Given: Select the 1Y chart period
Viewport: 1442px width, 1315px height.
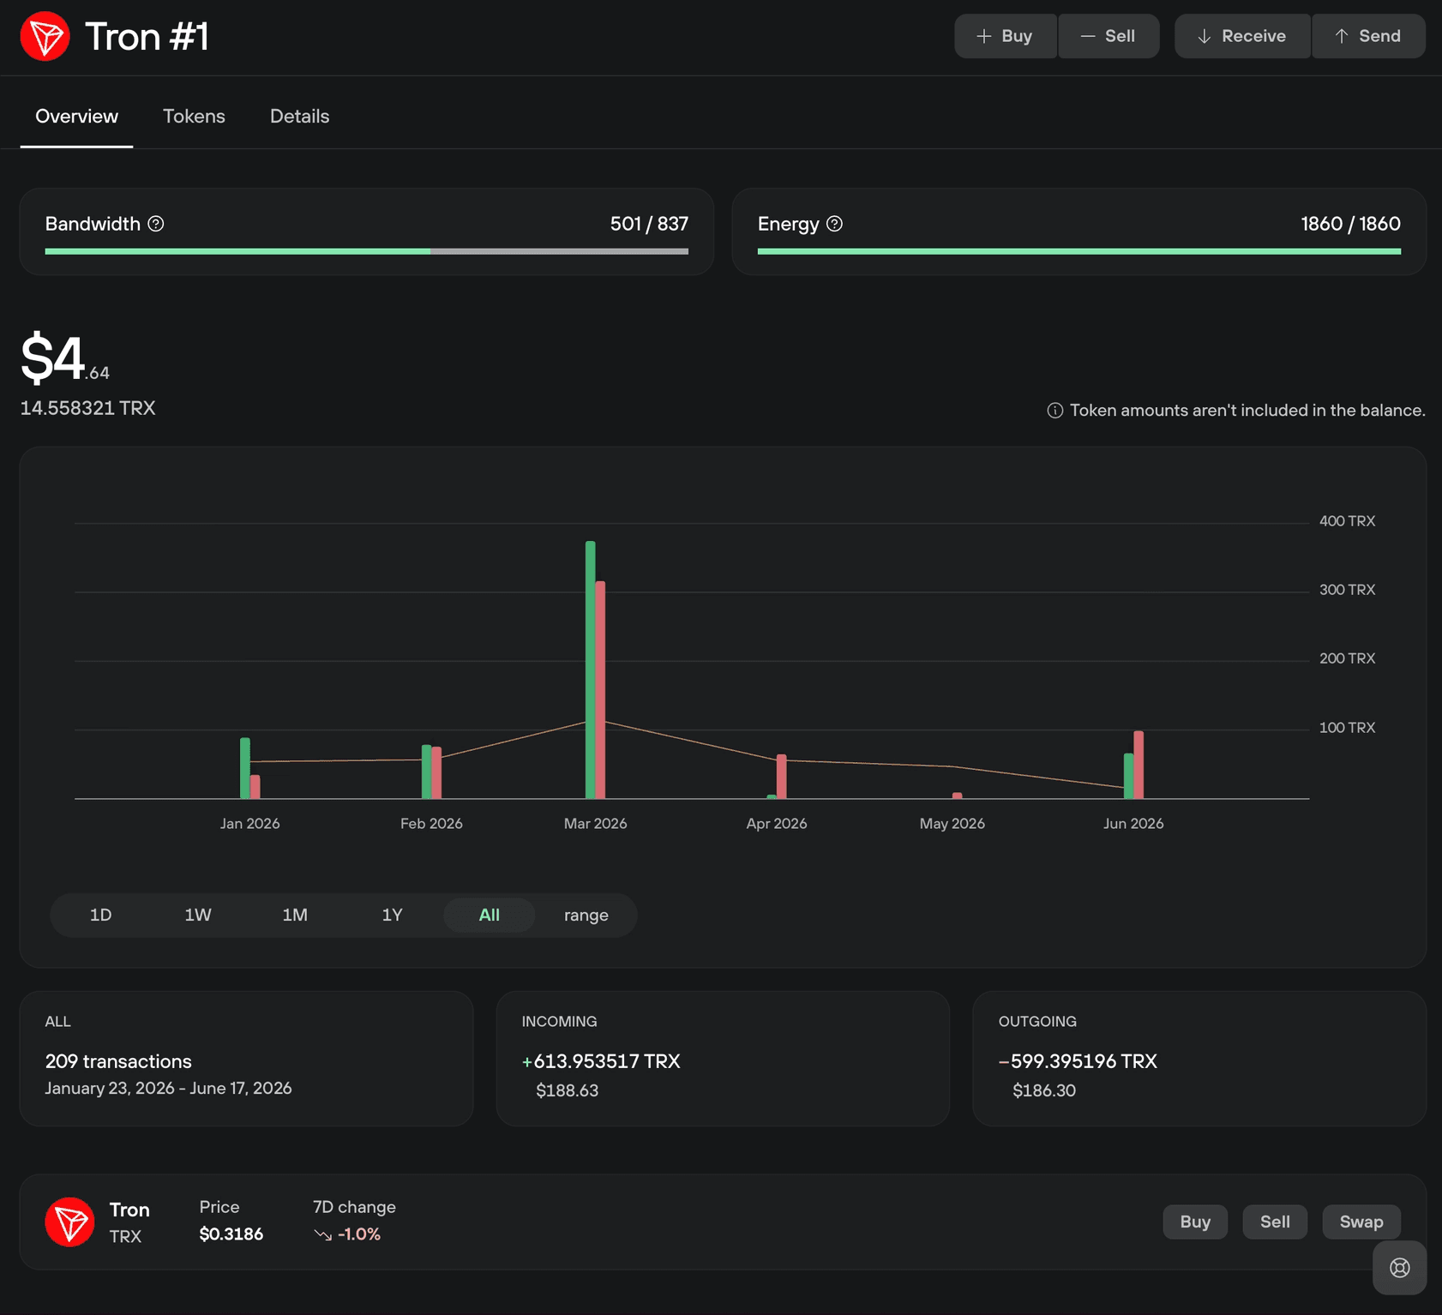Looking at the screenshot, I should click(x=392, y=915).
